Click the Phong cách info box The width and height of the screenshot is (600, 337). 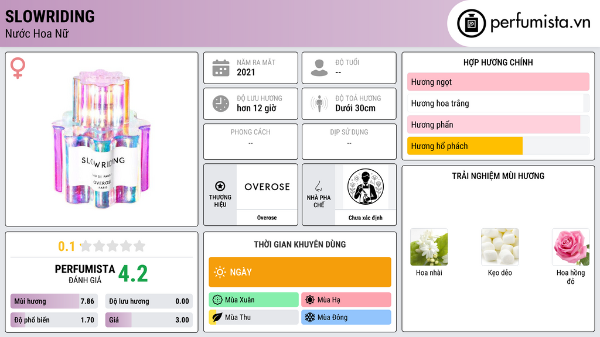point(251,142)
